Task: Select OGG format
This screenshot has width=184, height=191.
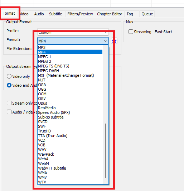Action: [70, 89]
